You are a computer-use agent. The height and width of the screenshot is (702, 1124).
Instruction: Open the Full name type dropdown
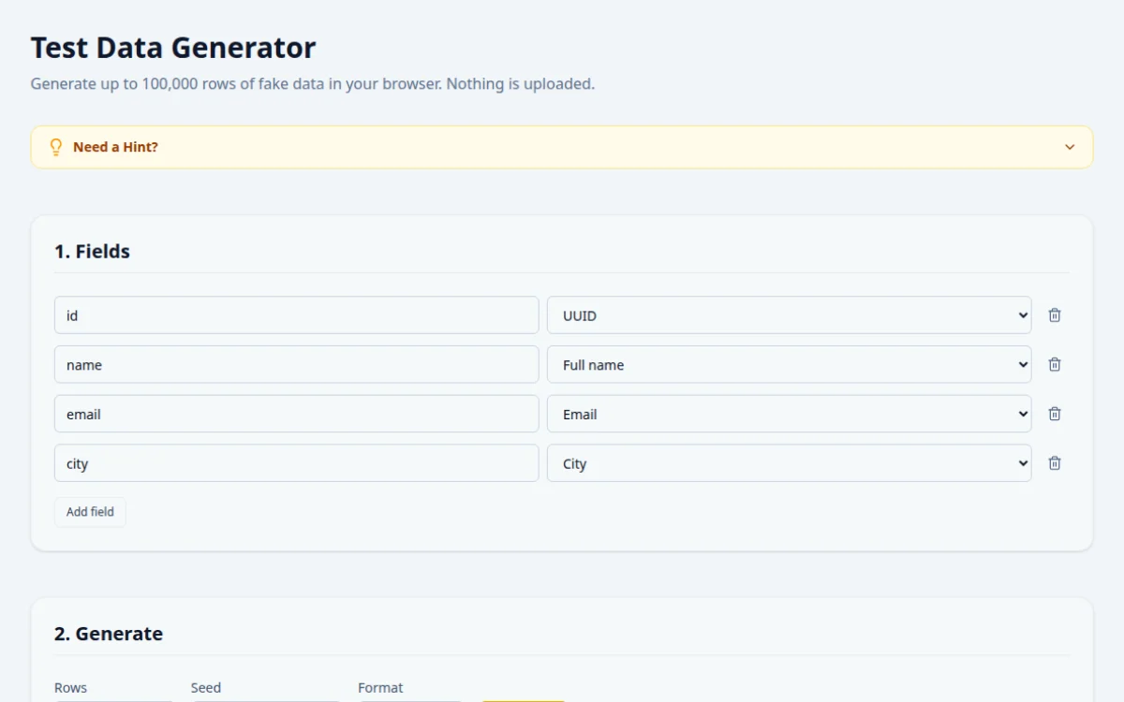790,364
